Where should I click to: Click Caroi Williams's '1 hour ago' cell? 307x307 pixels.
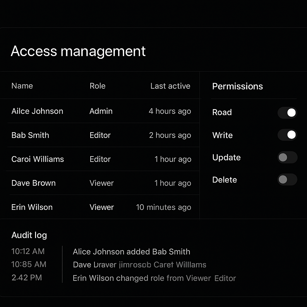(173, 159)
